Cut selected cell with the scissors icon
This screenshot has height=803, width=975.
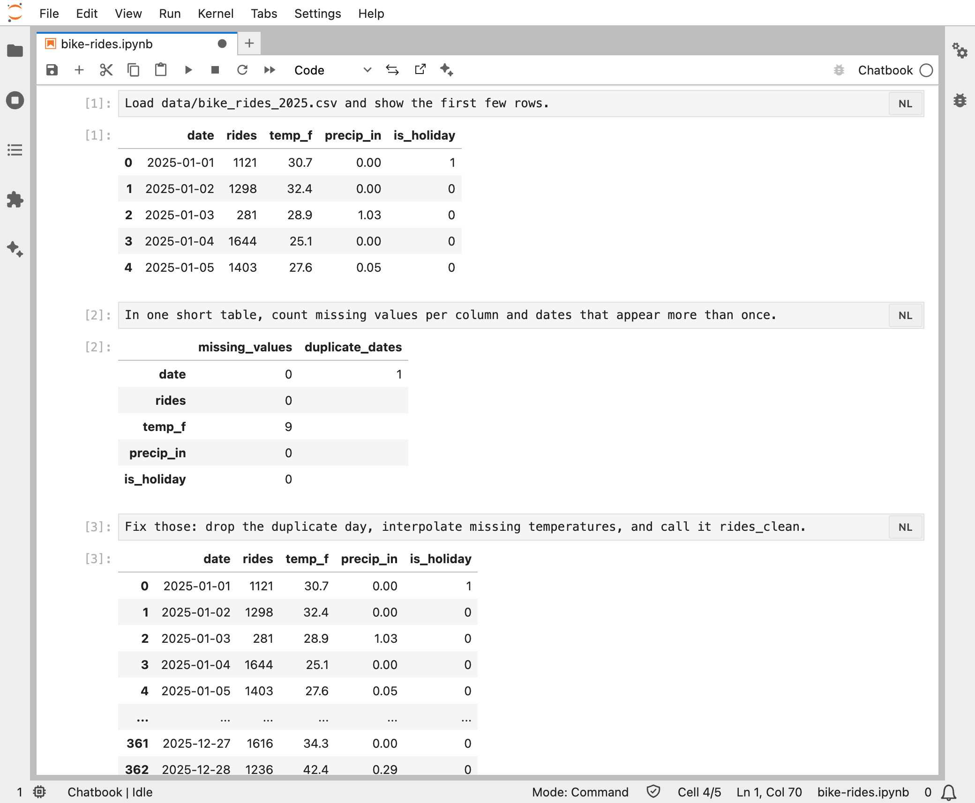click(106, 70)
